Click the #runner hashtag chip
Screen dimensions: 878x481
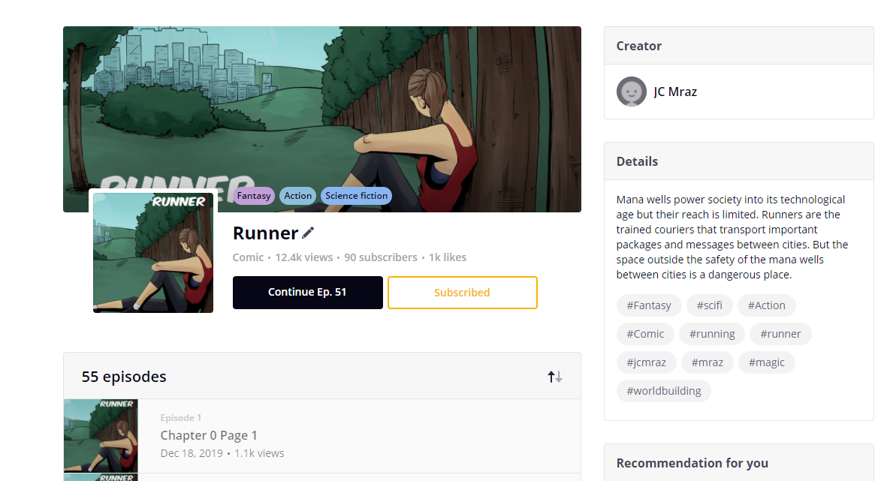pyautogui.click(x=780, y=334)
